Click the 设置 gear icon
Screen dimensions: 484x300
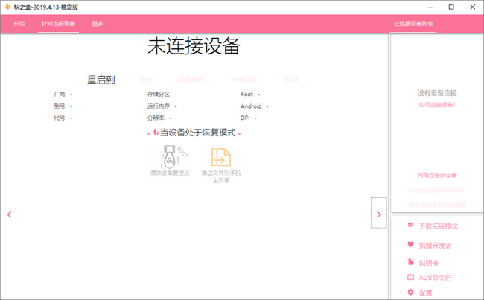(410, 293)
